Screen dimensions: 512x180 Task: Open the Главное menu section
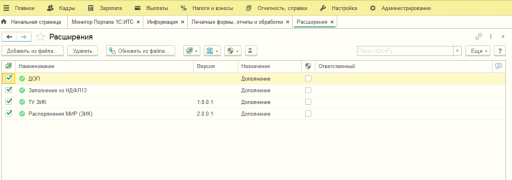25,8
